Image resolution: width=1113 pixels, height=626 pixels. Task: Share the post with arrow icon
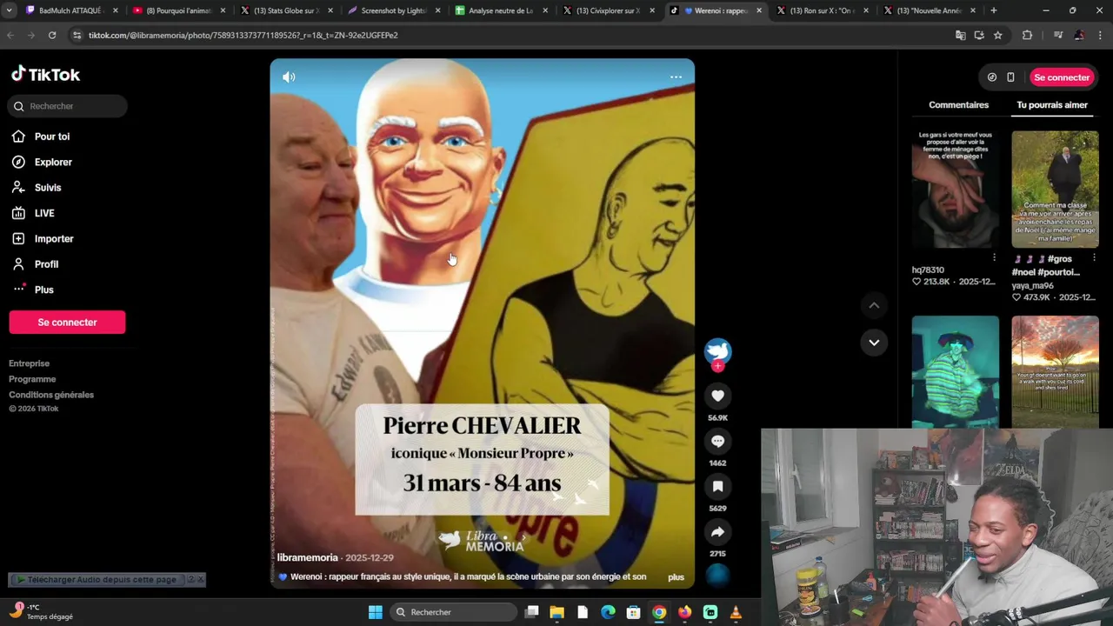pos(717,531)
